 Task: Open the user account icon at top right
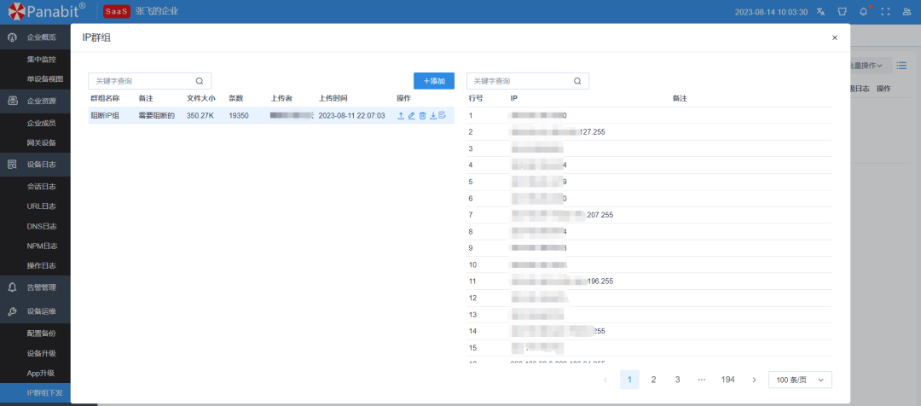point(907,12)
